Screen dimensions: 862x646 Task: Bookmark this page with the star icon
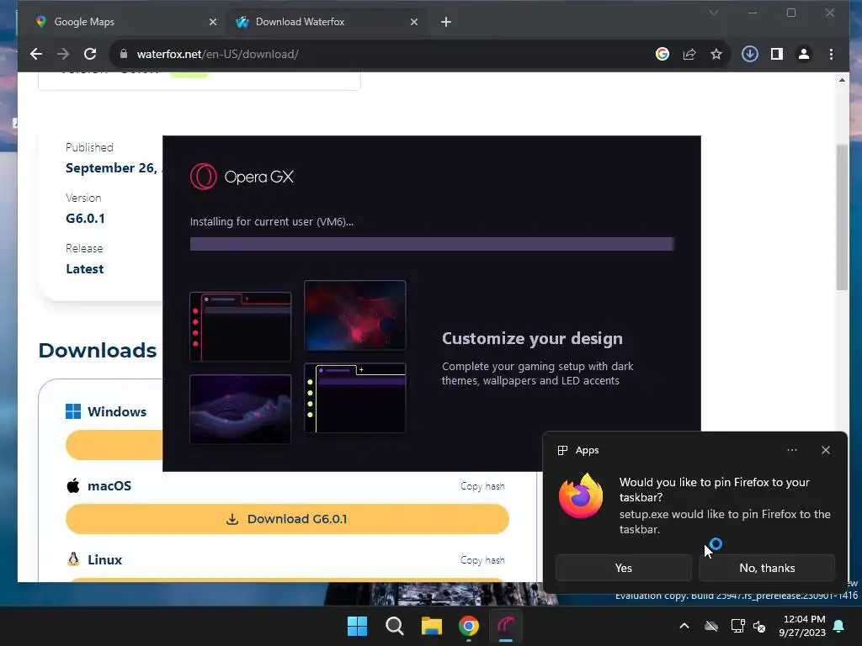coord(716,54)
